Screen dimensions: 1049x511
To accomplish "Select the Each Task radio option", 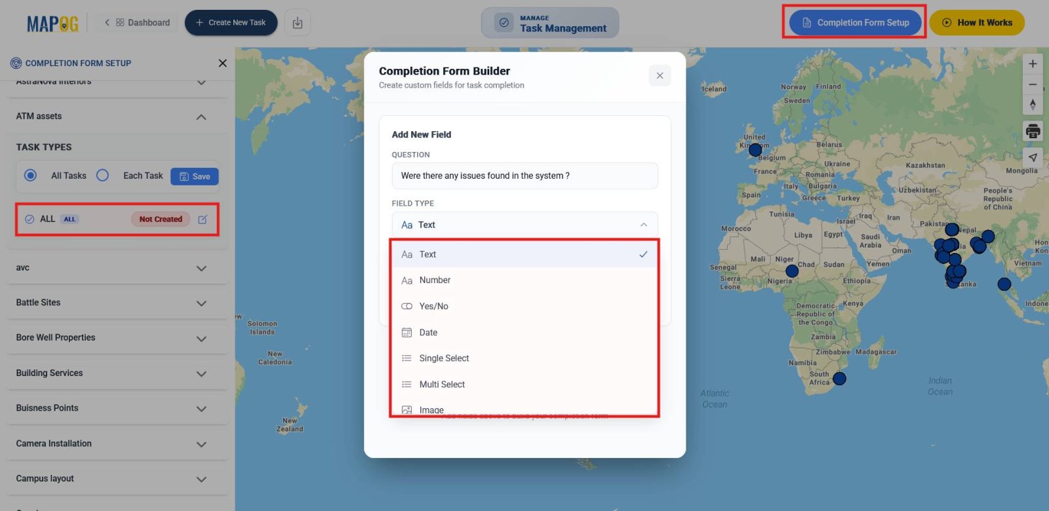I will [x=102, y=176].
